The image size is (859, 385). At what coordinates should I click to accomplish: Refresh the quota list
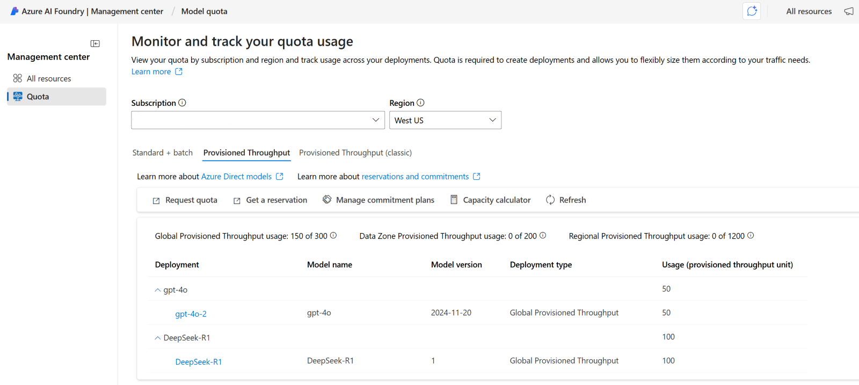tap(566, 200)
